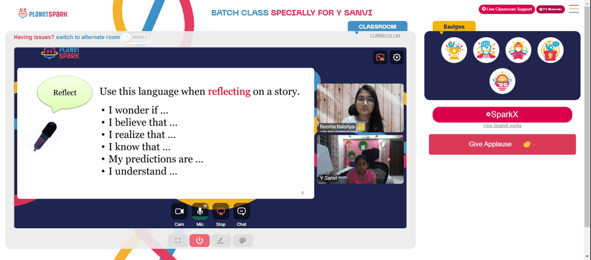Click the Give Applause button
The width and height of the screenshot is (591, 260).
click(x=502, y=144)
